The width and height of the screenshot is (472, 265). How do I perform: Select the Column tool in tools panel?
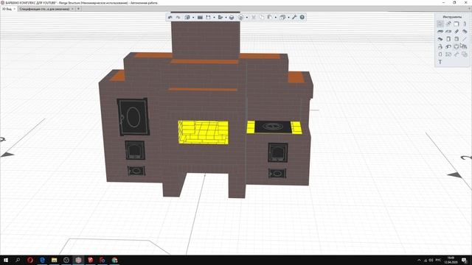coord(465,24)
